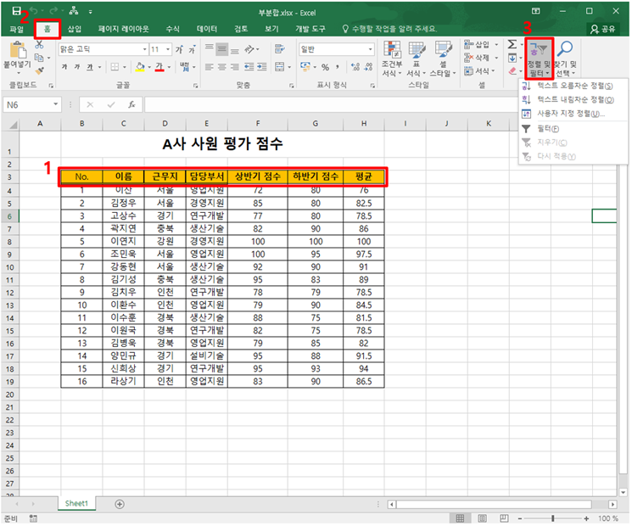
Task: Add a new sheet with plus button
Action: (120, 504)
